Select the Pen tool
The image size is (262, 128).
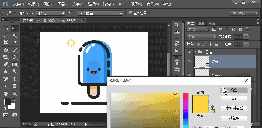(6, 79)
